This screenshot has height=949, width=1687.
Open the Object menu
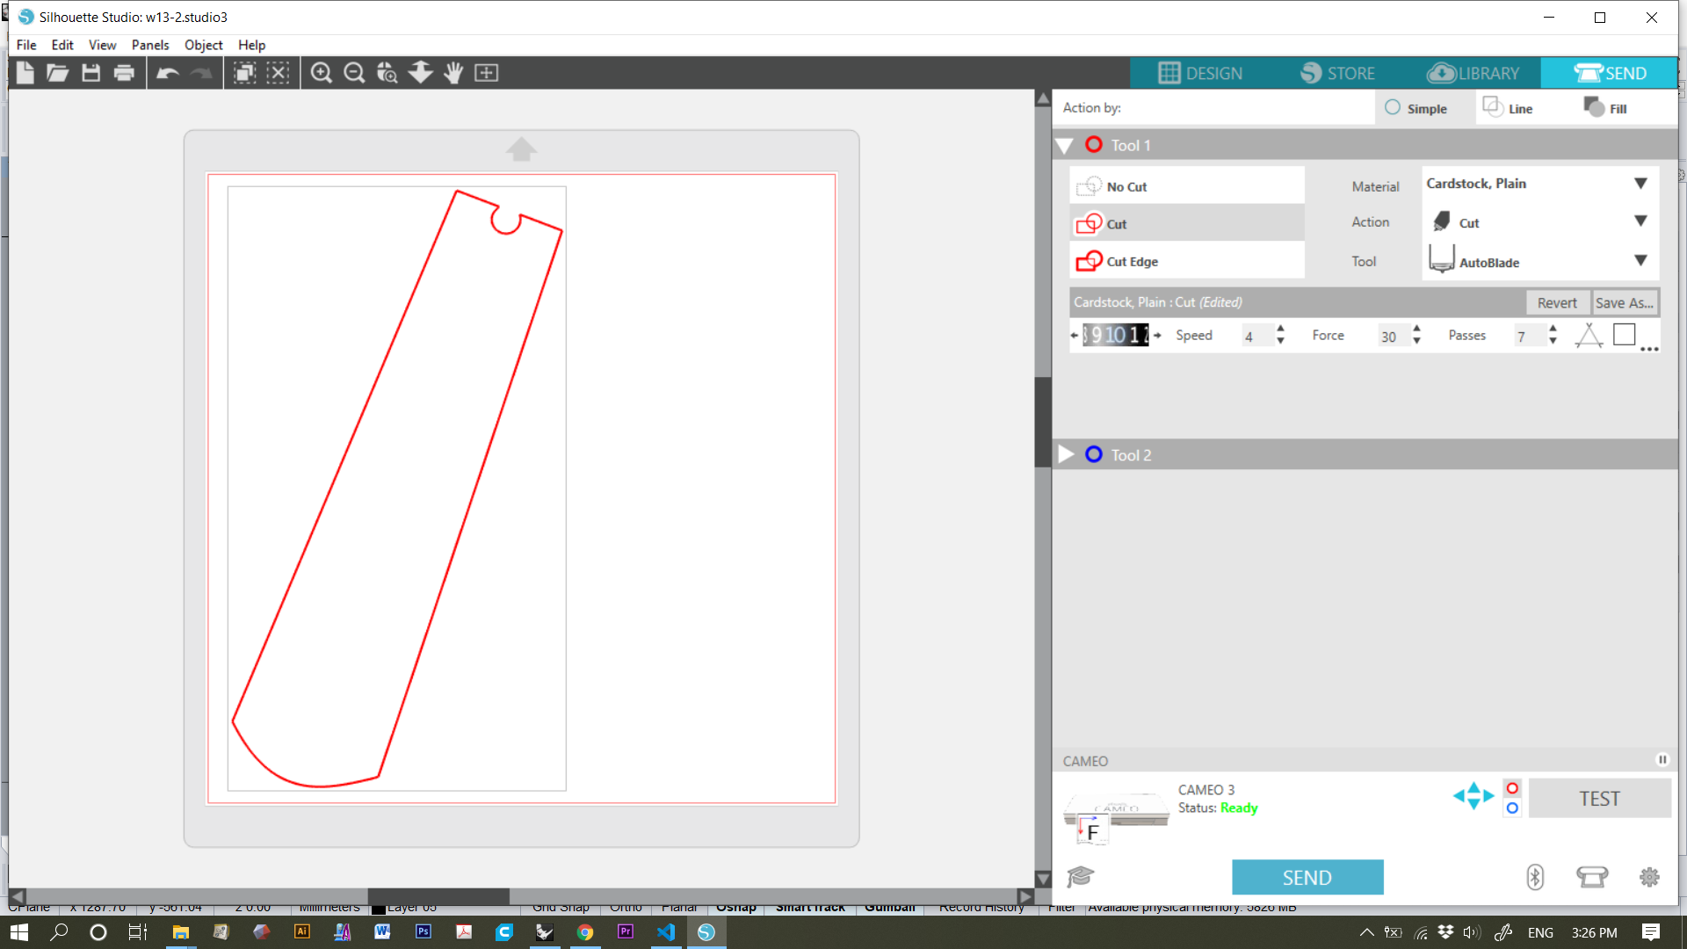click(203, 45)
